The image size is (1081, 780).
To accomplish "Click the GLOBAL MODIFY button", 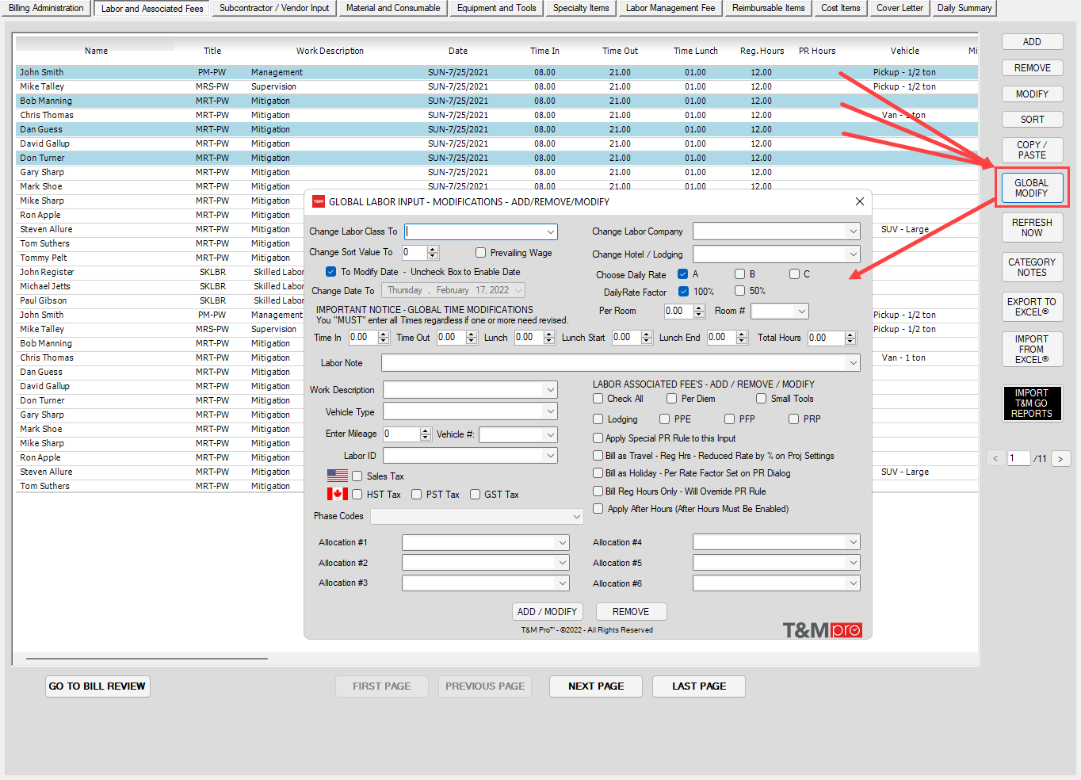I will [x=1032, y=188].
